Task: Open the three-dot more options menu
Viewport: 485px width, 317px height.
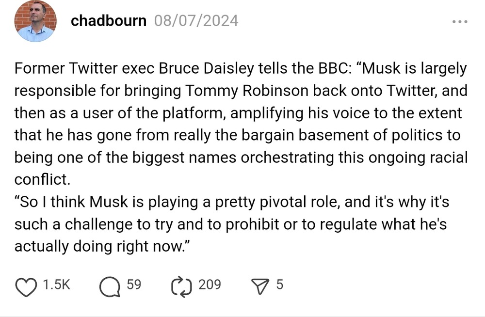Action: 459,22
